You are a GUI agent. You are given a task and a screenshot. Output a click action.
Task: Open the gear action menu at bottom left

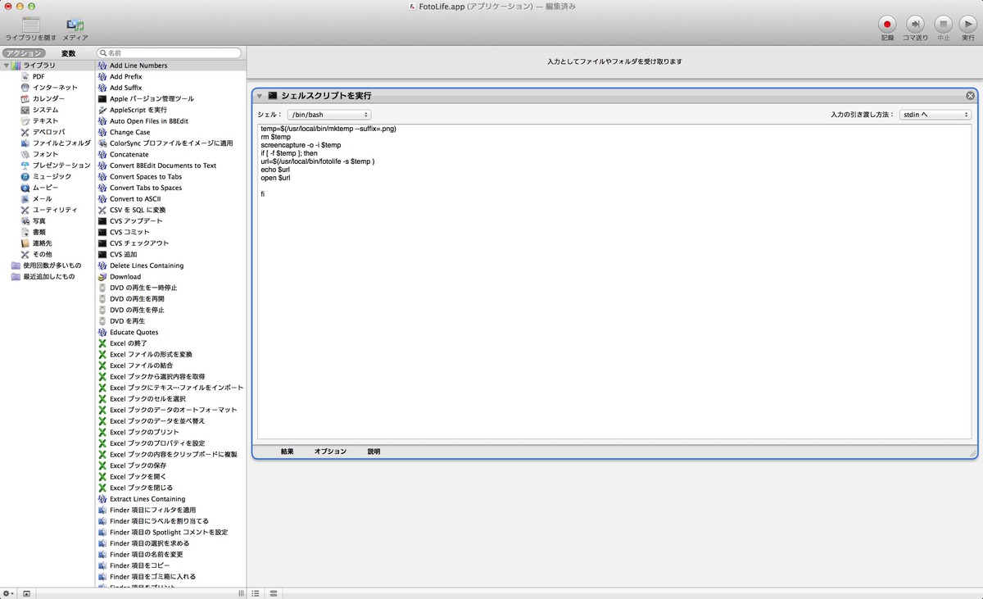(x=7, y=592)
